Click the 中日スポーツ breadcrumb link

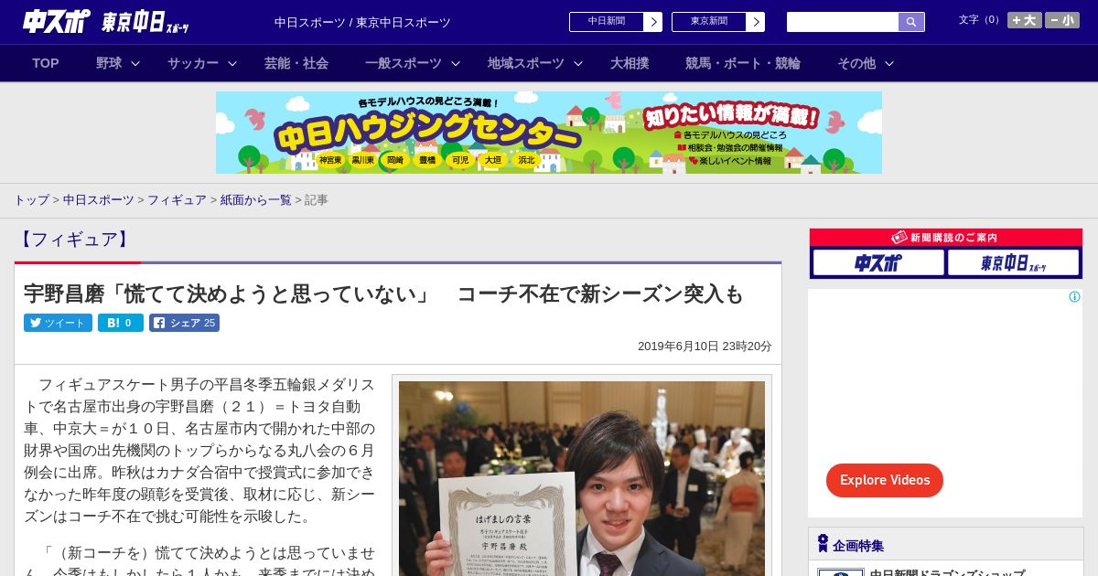[x=99, y=200]
